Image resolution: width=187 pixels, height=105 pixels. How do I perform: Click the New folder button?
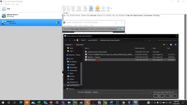coord(80,45)
